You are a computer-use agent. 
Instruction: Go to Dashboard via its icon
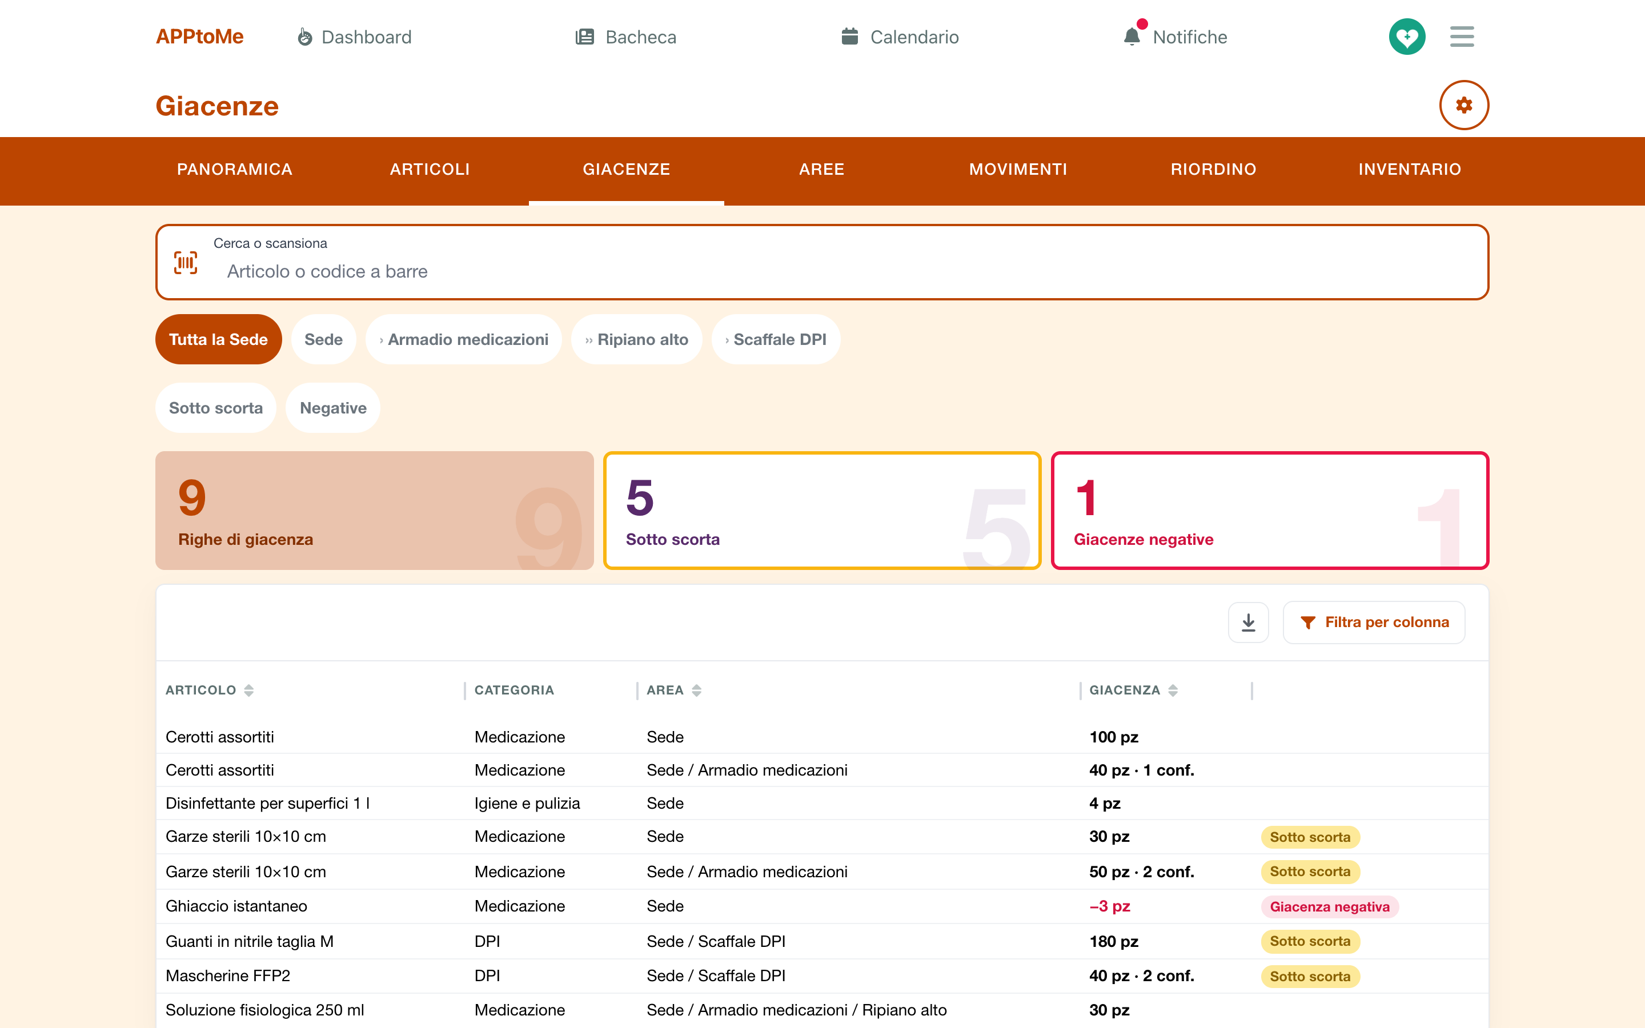[x=305, y=37]
